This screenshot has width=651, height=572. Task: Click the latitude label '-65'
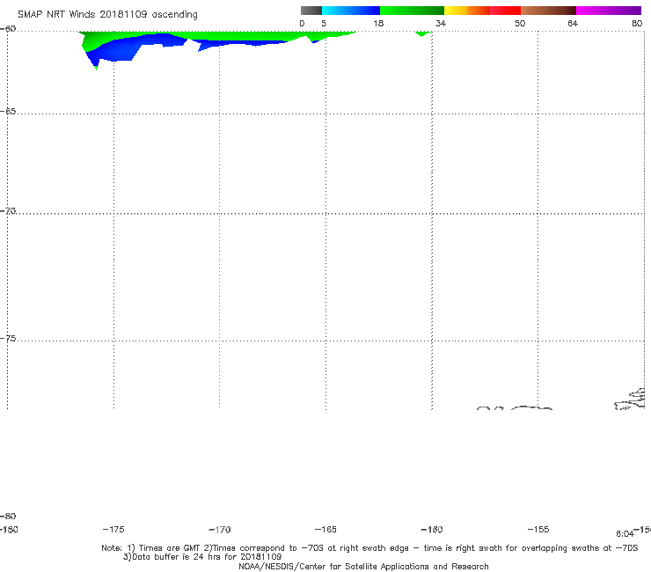pyautogui.click(x=8, y=112)
